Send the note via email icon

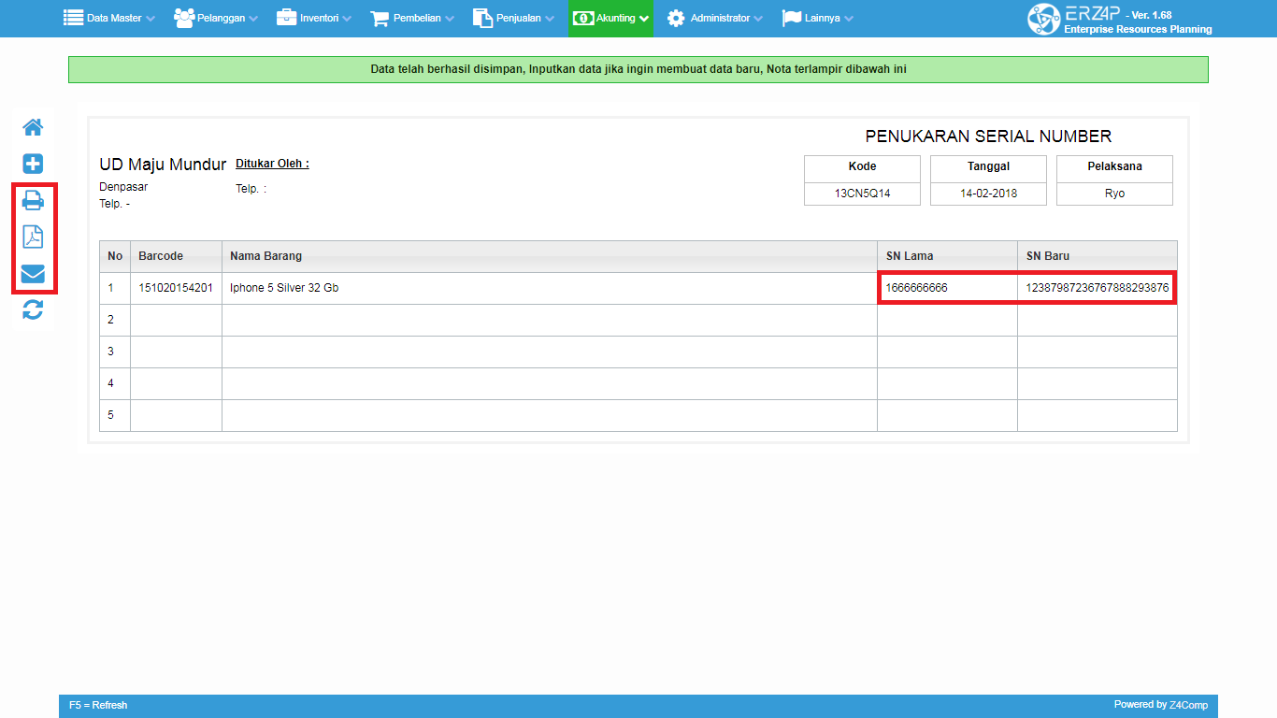[x=33, y=274]
